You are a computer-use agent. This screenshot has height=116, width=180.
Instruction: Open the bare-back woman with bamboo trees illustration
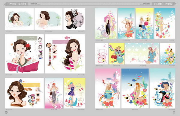(48, 19)
